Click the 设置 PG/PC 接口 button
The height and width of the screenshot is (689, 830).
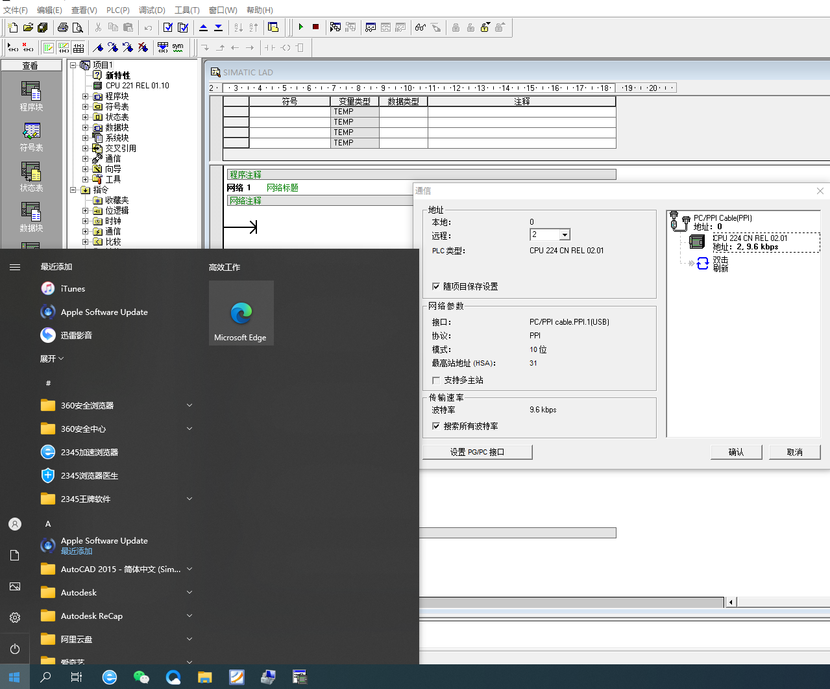point(477,452)
